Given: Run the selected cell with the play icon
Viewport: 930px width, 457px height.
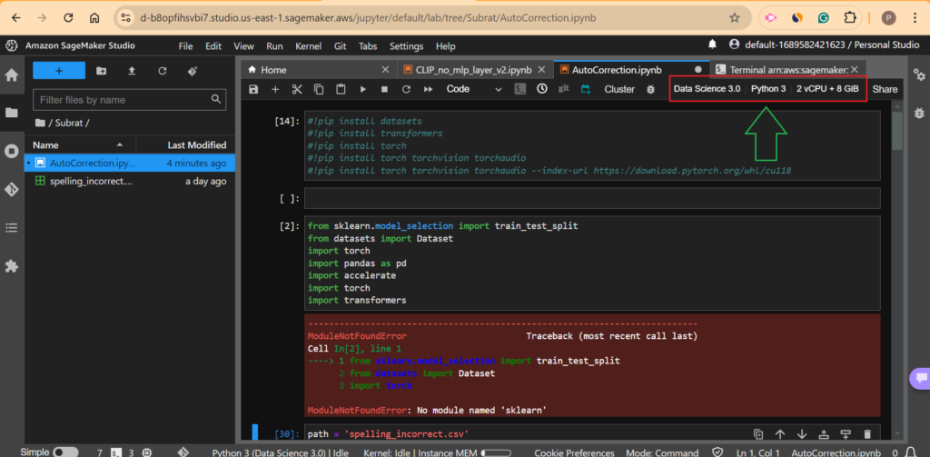Looking at the screenshot, I should (362, 89).
